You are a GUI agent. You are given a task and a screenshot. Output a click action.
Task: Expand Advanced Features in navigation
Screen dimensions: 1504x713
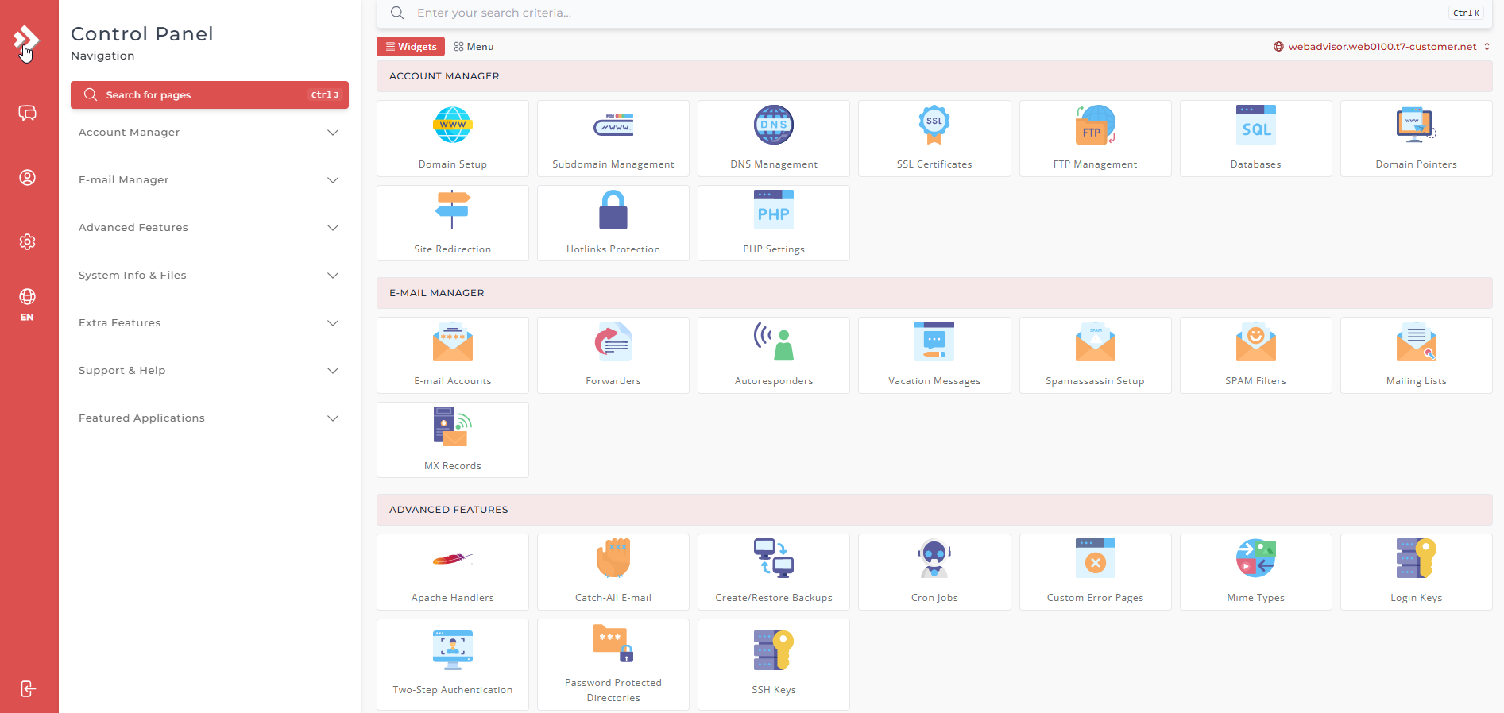click(x=209, y=228)
